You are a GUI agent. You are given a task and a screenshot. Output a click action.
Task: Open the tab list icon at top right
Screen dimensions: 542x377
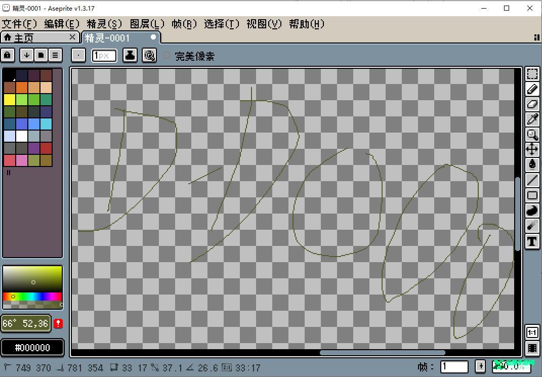(x=537, y=37)
